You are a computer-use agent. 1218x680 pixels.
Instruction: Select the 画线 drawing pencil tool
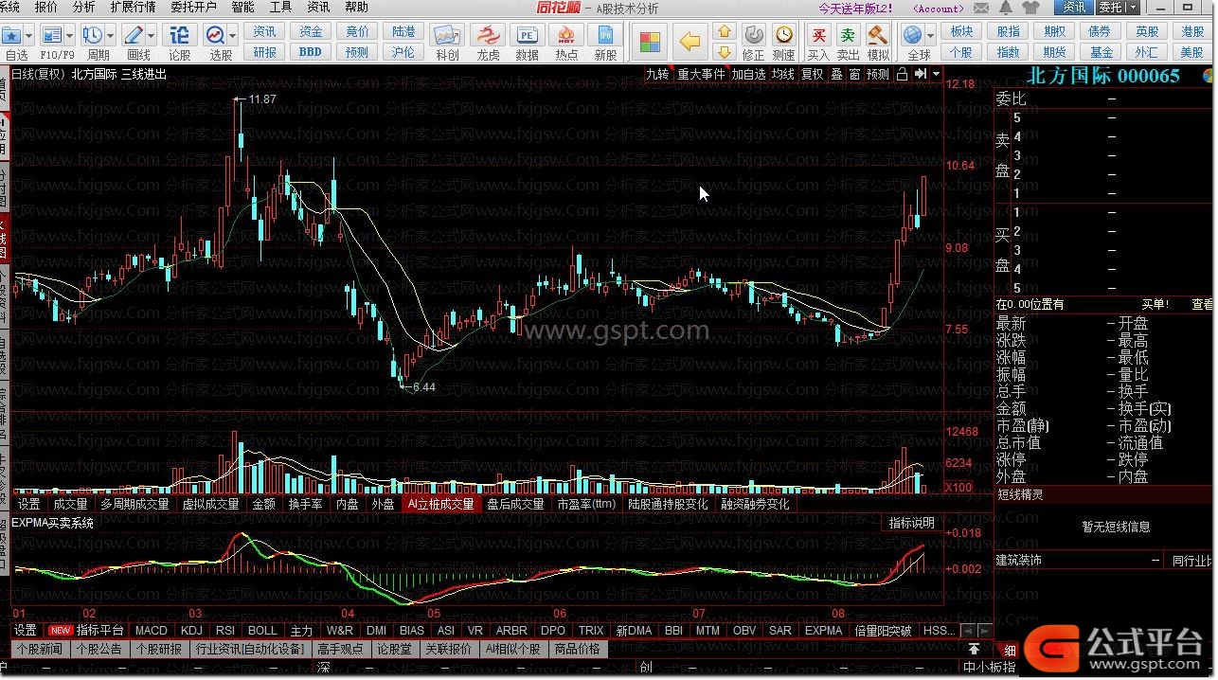coord(134,35)
